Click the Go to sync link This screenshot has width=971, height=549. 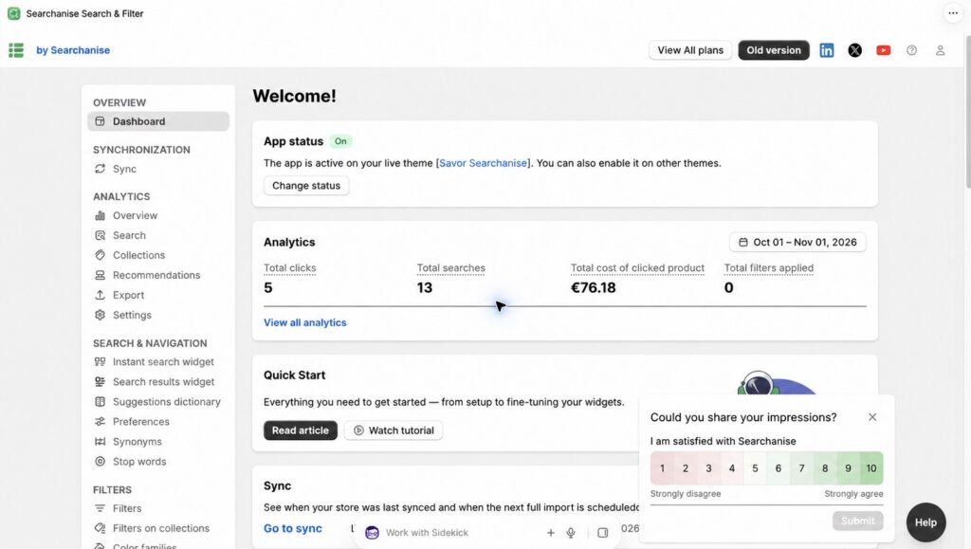point(293,528)
